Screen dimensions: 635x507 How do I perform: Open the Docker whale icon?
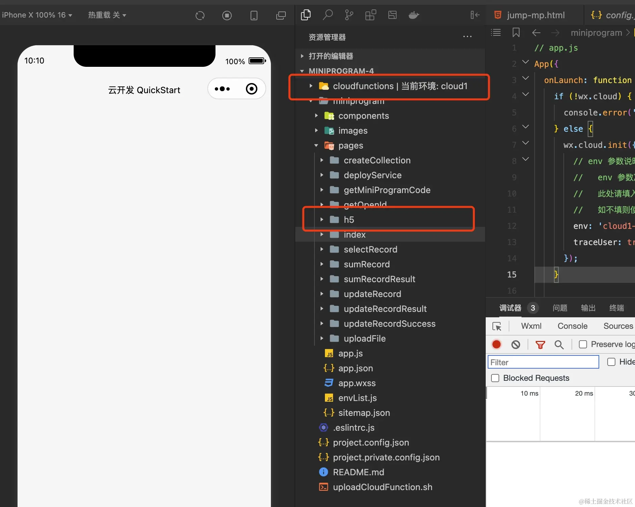[x=414, y=15]
